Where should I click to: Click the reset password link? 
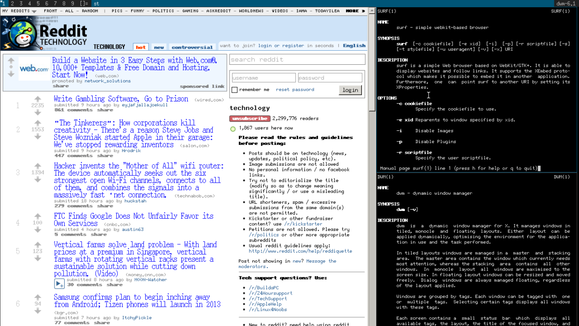pos(295,90)
